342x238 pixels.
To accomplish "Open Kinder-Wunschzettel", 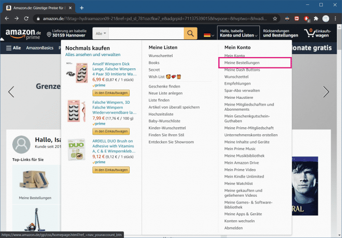I will (167, 128).
